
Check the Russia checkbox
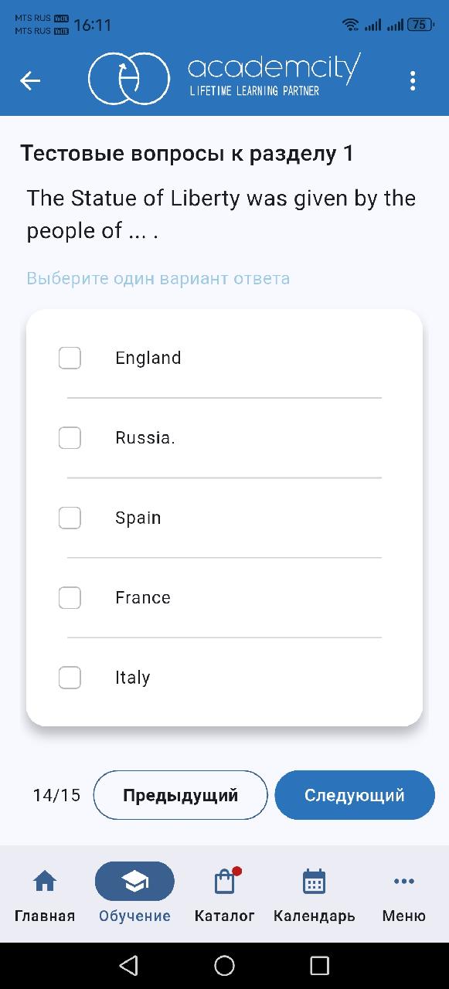click(70, 437)
